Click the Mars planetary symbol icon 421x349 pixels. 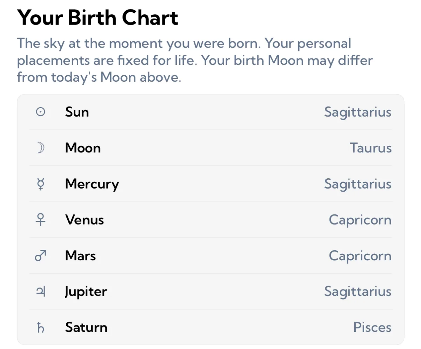[41, 256]
